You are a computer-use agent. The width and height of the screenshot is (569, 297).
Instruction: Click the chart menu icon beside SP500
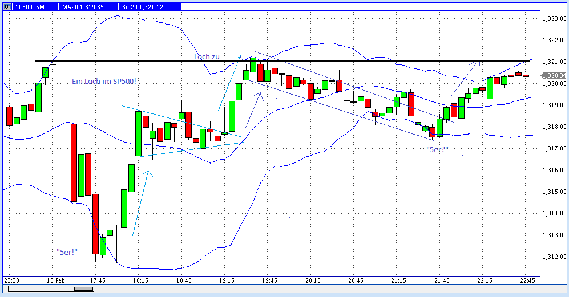click(x=7, y=6)
